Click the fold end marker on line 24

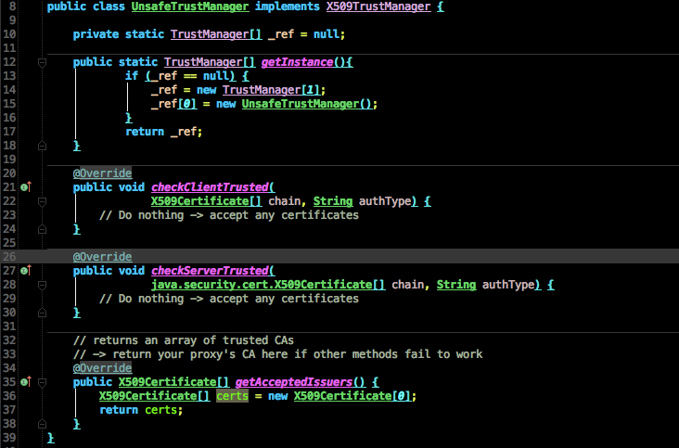(42, 229)
